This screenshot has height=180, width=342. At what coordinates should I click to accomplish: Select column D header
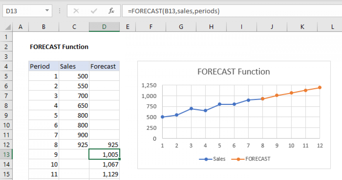(x=104, y=27)
